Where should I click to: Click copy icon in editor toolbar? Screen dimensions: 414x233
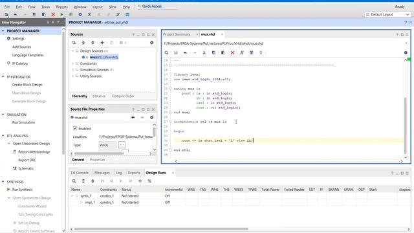click(213, 52)
